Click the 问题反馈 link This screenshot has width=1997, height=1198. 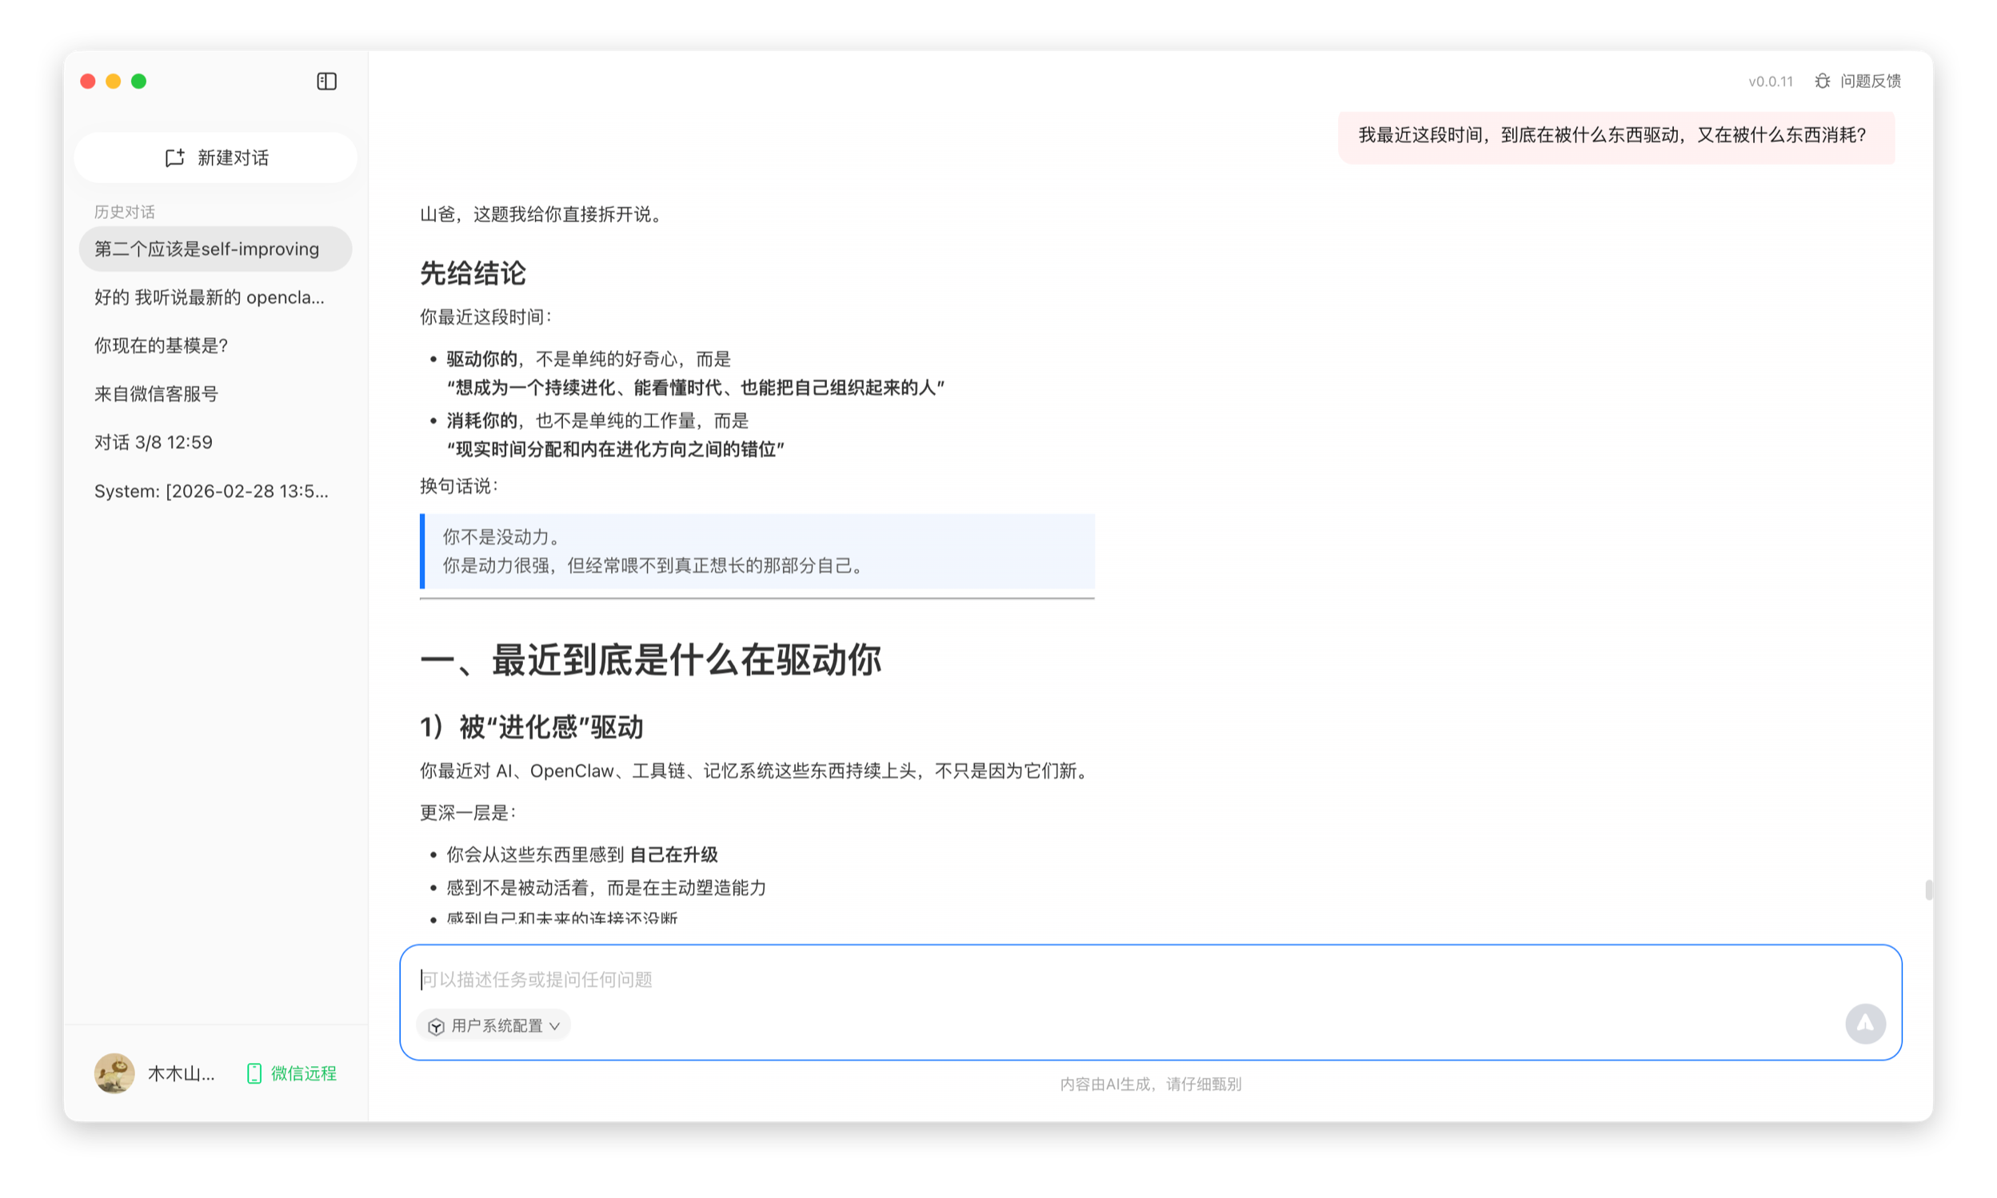point(1870,82)
